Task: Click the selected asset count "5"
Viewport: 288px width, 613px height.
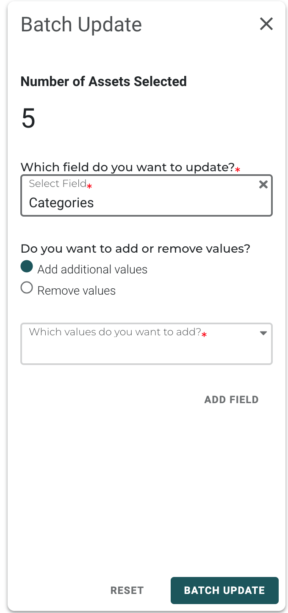Action: pyautogui.click(x=28, y=119)
